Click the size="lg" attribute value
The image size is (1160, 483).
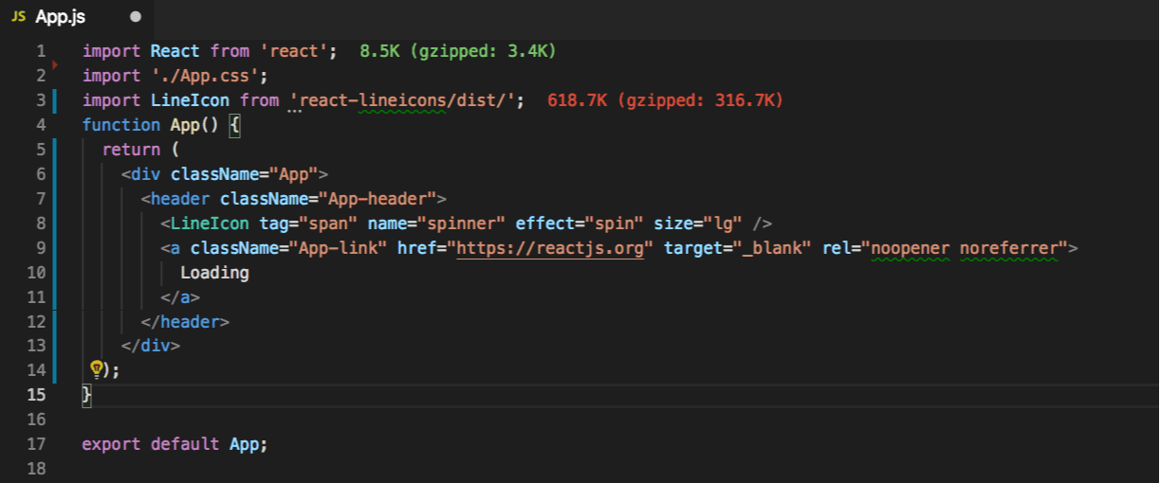pos(723,224)
